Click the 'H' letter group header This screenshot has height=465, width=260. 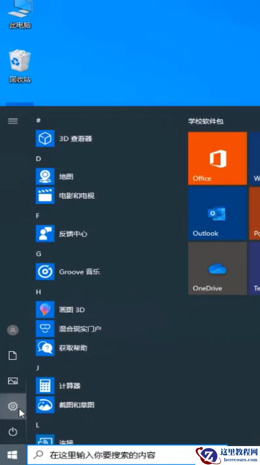[x=38, y=292]
